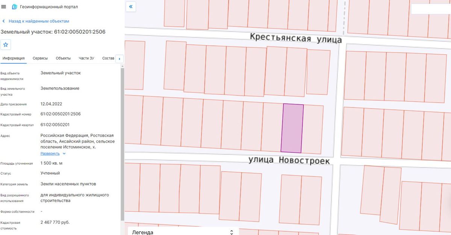The height and width of the screenshot is (235, 451).
Task: Click 'улица Новостроек' street label on map
Action: 289,160
